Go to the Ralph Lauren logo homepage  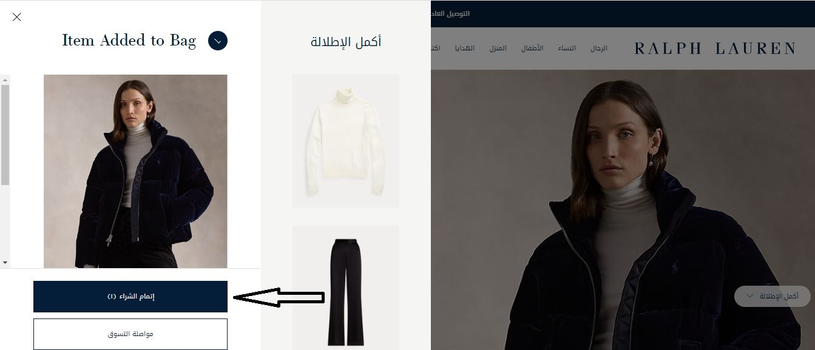[715, 49]
